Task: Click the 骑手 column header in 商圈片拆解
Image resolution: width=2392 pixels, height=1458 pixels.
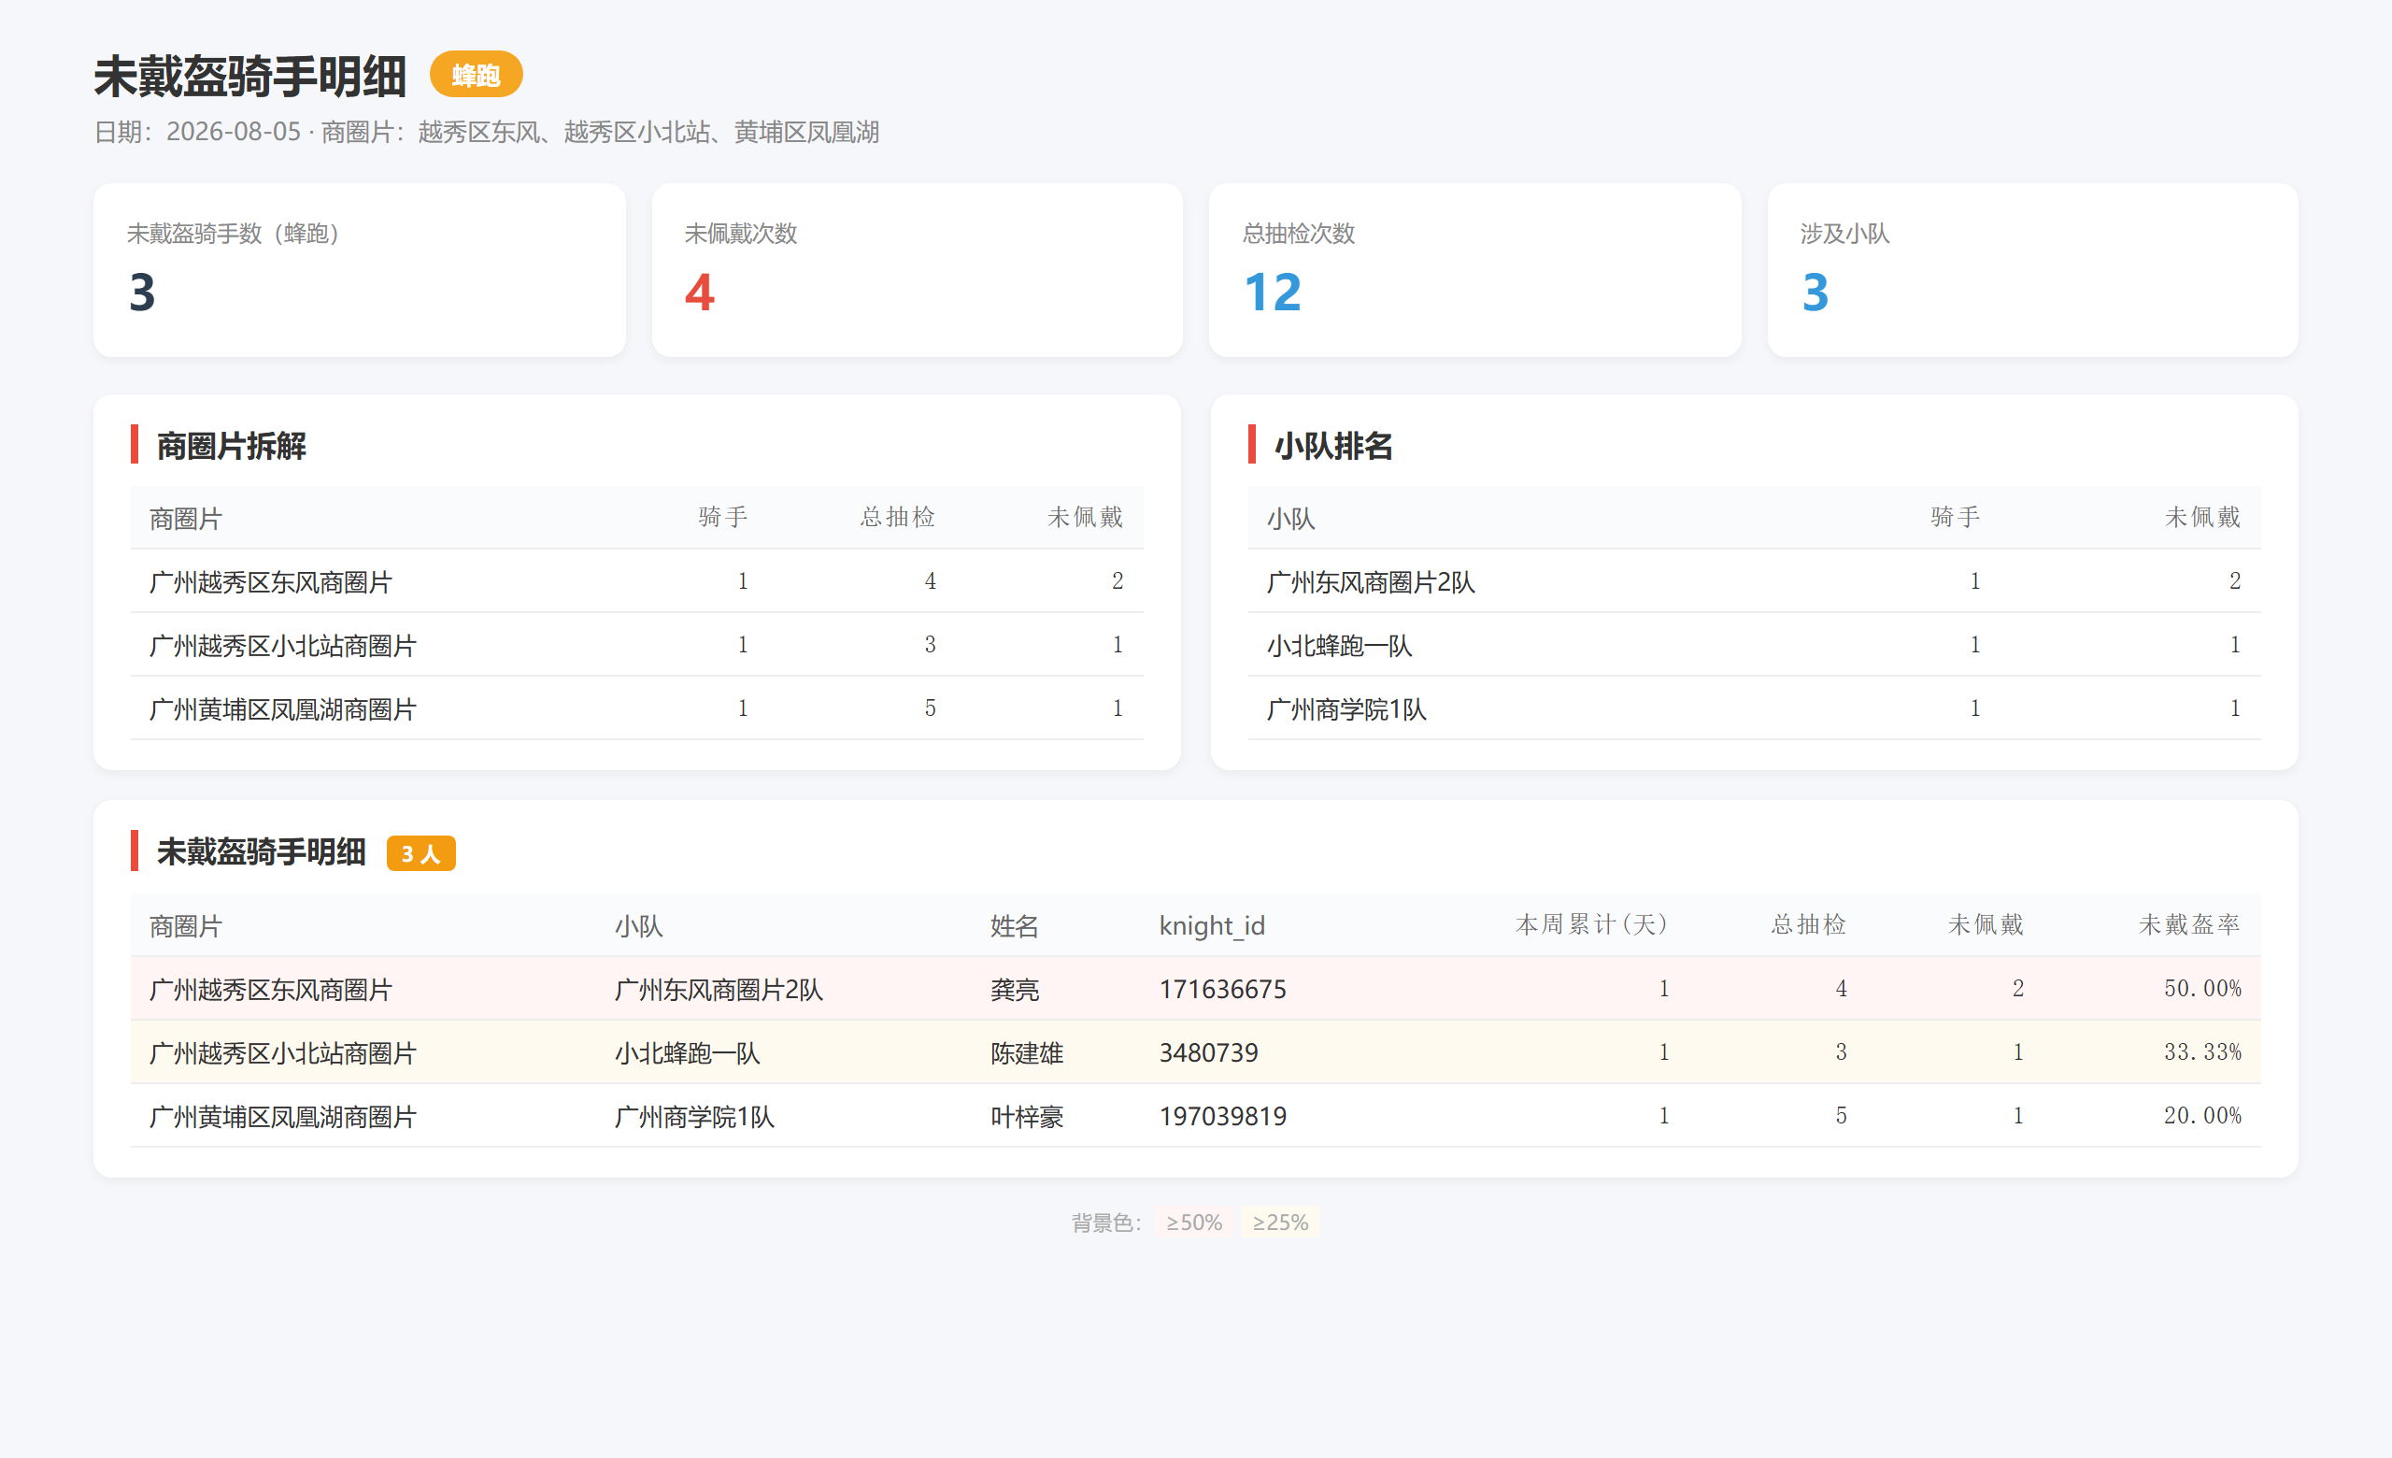Action: tap(723, 518)
